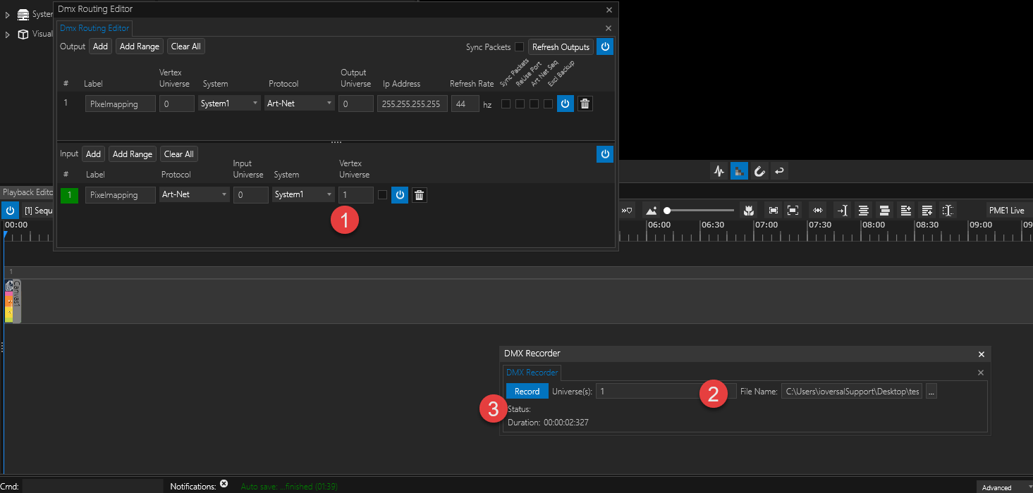Toggle power icon on Playback Editor toolbar
Image resolution: width=1033 pixels, height=493 pixels.
(x=11, y=211)
